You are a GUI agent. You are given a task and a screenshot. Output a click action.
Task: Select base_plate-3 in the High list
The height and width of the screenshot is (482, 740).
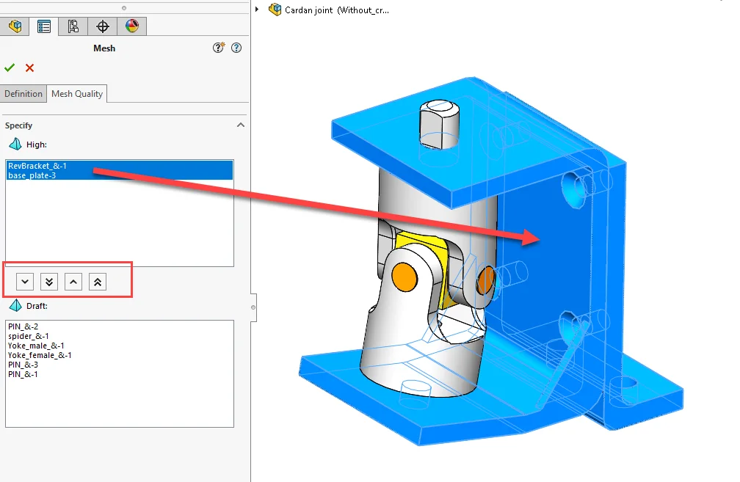pos(33,175)
